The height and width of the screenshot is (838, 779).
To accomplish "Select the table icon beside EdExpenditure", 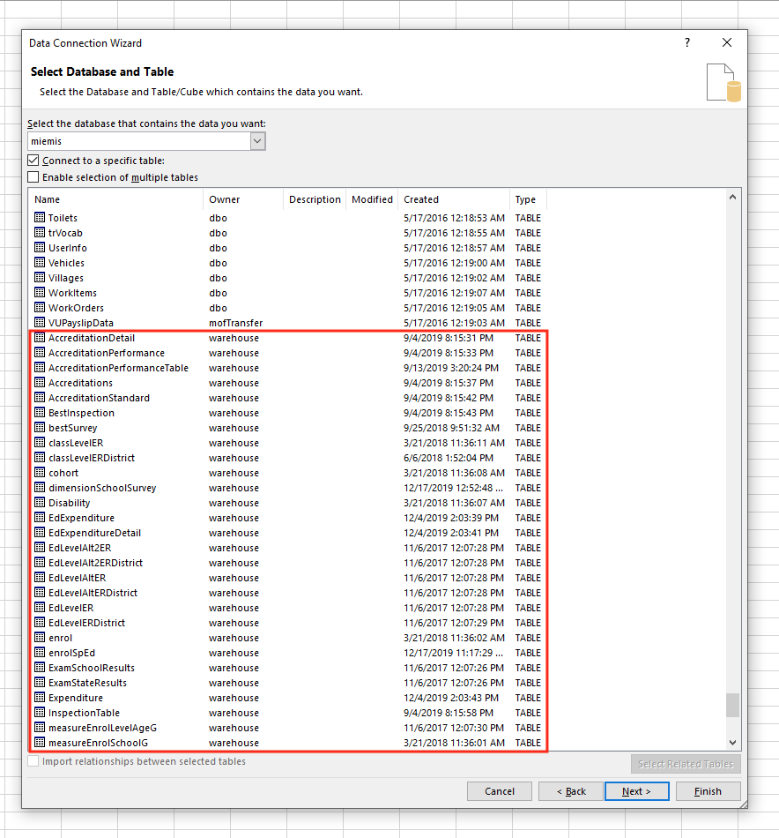I will coord(40,518).
